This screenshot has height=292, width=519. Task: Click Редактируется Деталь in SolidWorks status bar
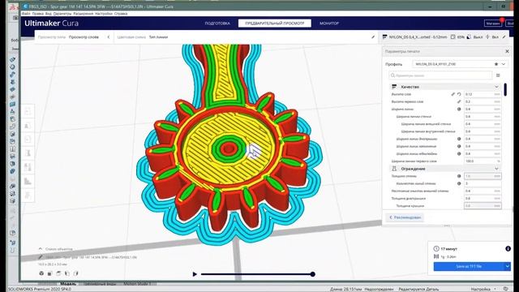click(418, 289)
